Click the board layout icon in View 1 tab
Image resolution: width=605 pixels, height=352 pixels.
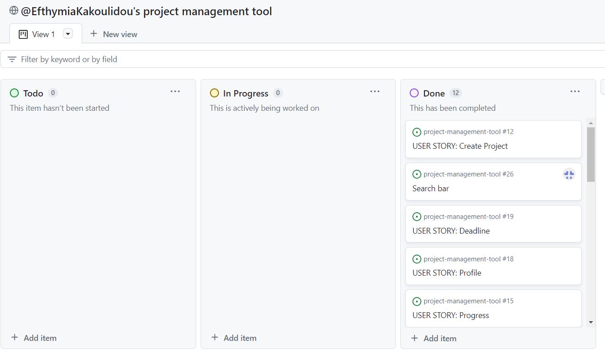(22, 34)
